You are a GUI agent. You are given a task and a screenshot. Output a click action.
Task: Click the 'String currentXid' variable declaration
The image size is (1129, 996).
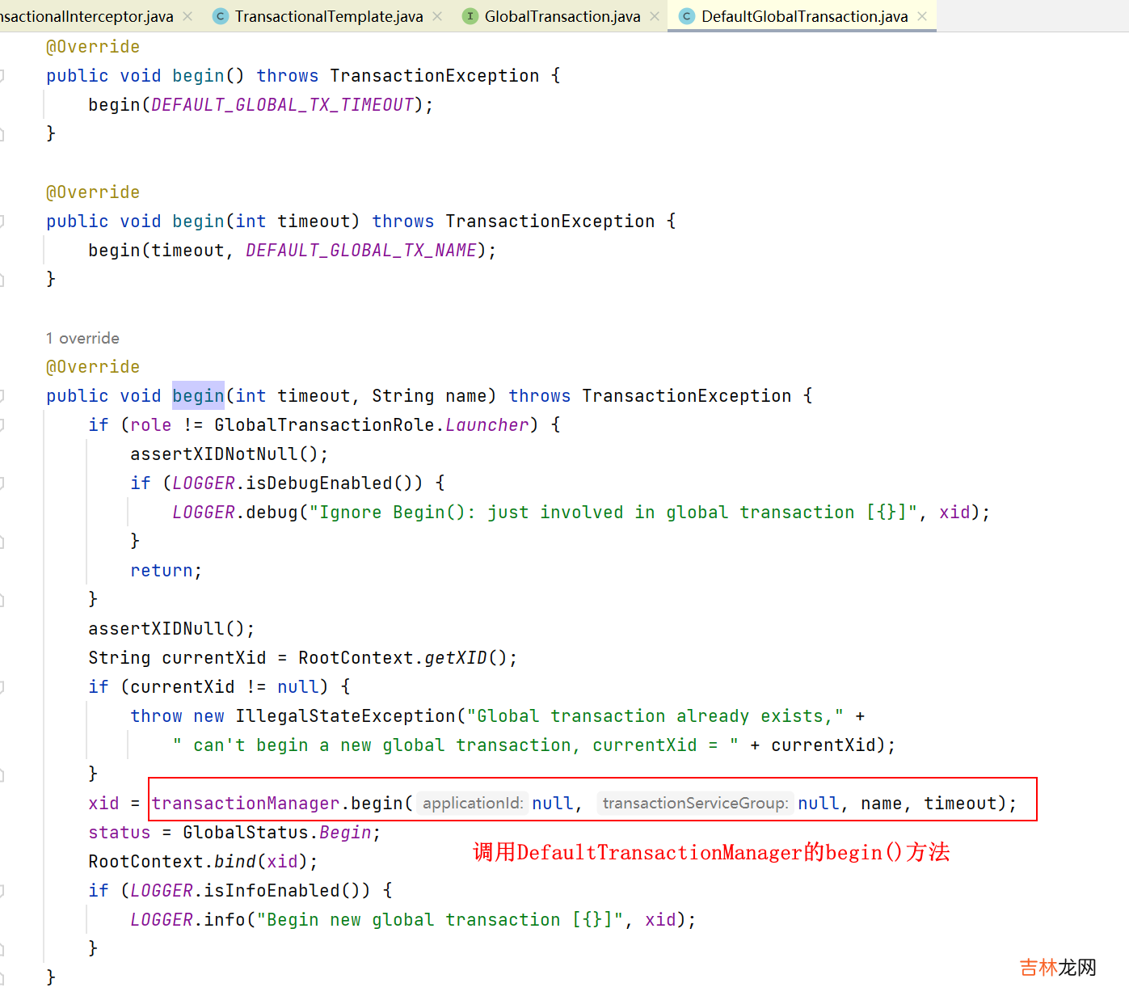[x=177, y=657]
